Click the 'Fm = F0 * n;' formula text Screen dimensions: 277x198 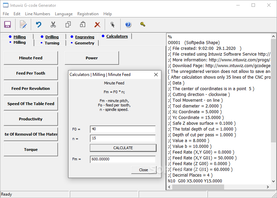click(114, 92)
